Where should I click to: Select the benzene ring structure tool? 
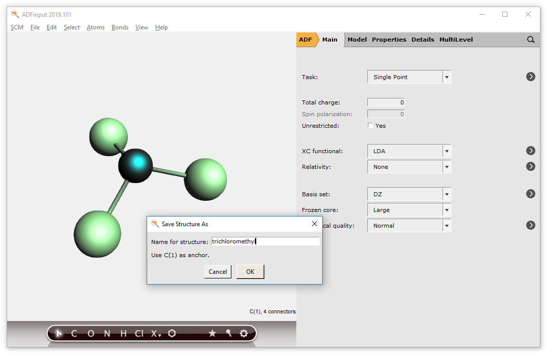pos(172,333)
